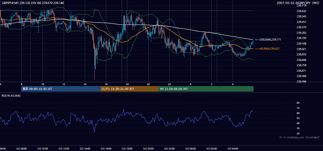Viewport: 323px width, 151px height.
Task: Click hour 22 on the price chart axis
Action: [170, 84]
